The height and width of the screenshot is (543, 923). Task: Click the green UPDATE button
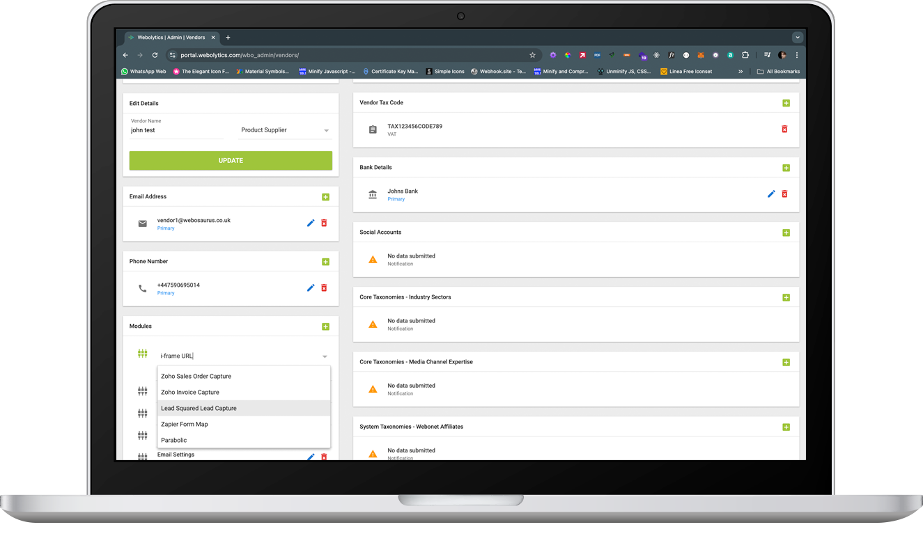[231, 160]
